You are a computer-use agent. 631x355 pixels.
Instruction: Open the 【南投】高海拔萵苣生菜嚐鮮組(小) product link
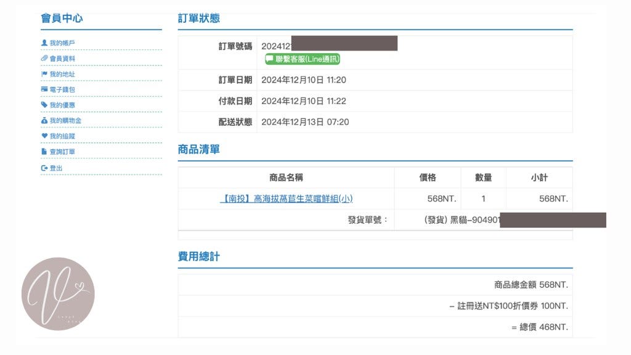tap(286, 198)
